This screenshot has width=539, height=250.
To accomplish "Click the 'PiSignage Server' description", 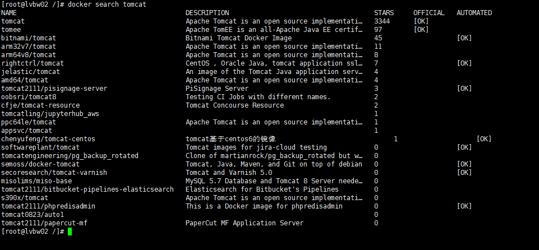I will click(x=217, y=89).
